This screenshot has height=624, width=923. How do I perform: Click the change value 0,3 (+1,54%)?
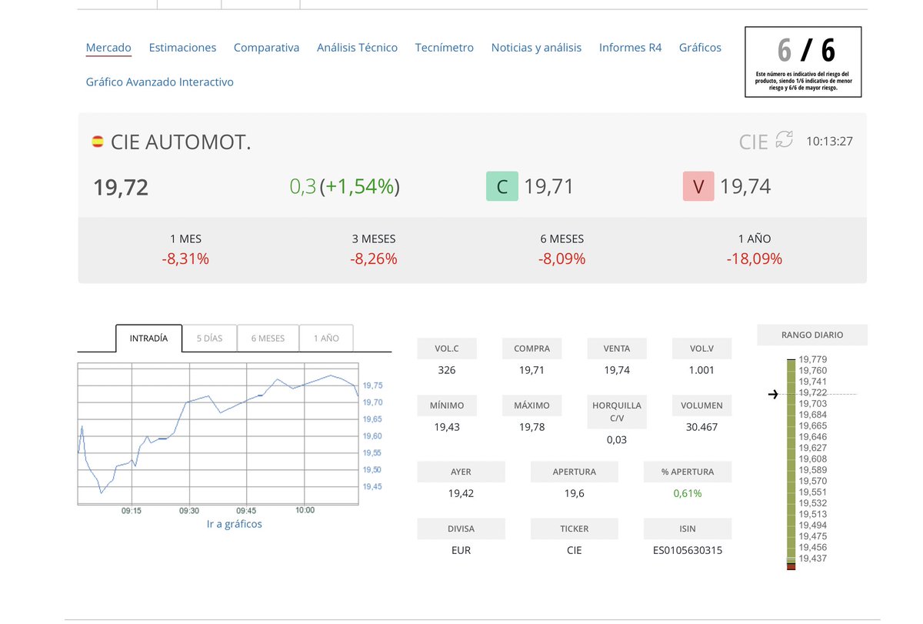pyautogui.click(x=345, y=186)
